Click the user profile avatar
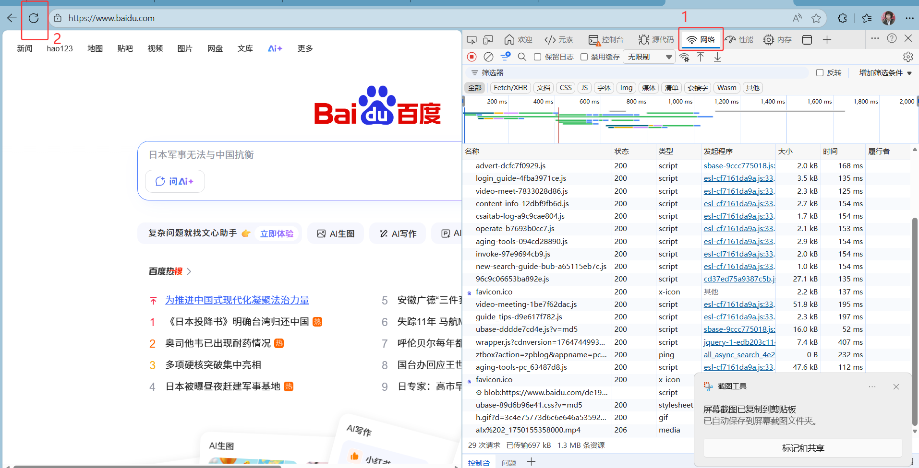Screen dimensions: 919x468 (888, 18)
